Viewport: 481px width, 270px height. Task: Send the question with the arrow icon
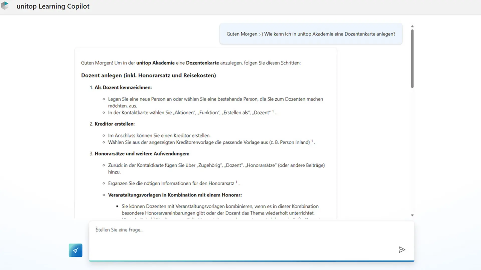402,249
